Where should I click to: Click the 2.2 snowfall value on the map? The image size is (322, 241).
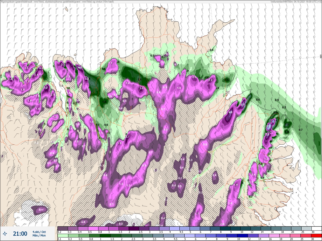(x=211, y=80)
